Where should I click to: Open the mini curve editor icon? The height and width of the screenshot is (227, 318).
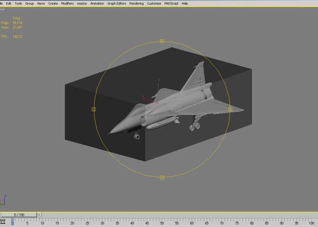click(x=3, y=221)
